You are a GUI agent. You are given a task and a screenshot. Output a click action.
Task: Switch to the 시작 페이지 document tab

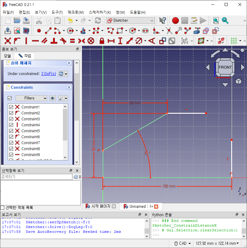click(101, 206)
